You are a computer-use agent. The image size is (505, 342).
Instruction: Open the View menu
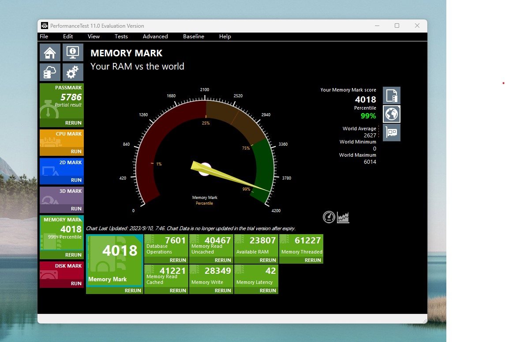click(x=94, y=37)
